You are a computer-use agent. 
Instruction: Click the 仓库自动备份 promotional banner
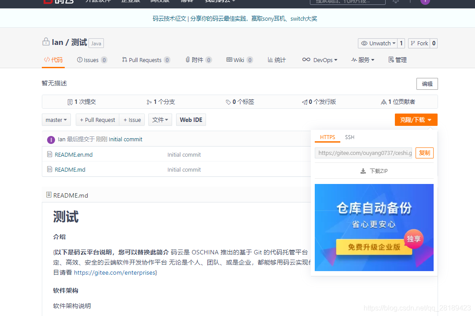(374, 228)
